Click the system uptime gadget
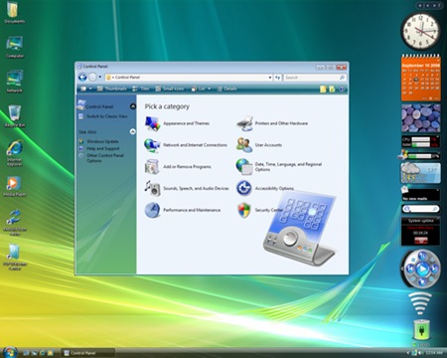The height and width of the screenshot is (358, 447). tap(420, 231)
